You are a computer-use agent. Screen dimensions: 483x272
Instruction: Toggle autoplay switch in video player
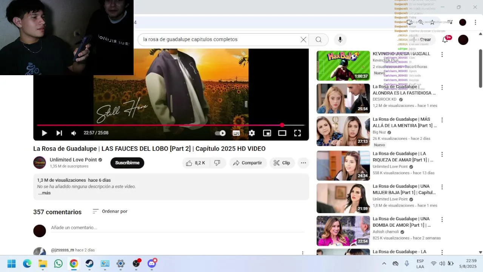click(220, 133)
